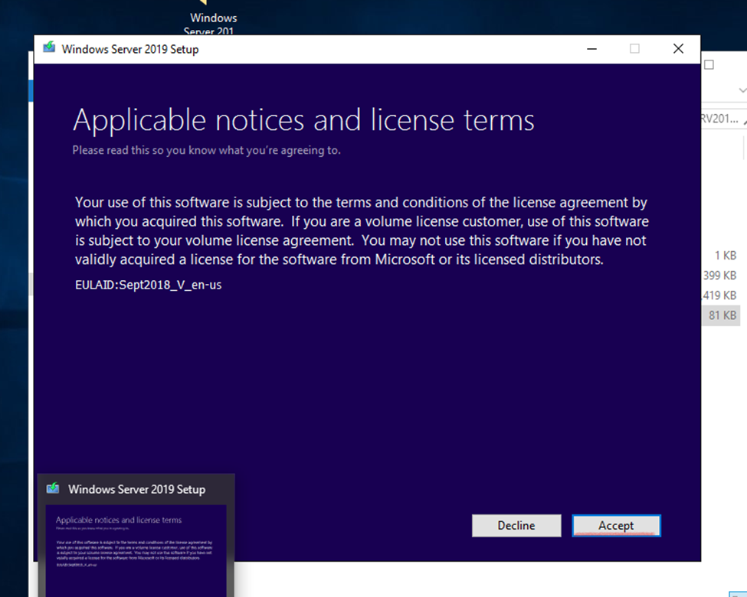
Task: Click the address box ending in RV201...
Action: (x=720, y=119)
